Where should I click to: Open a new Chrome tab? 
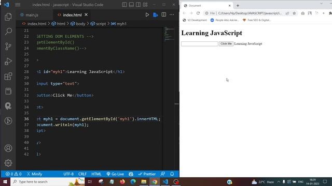(x=238, y=6)
